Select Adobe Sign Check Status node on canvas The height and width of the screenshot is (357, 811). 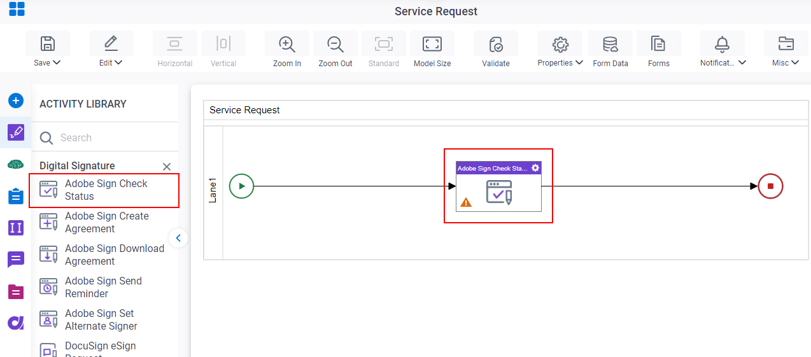coord(498,186)
